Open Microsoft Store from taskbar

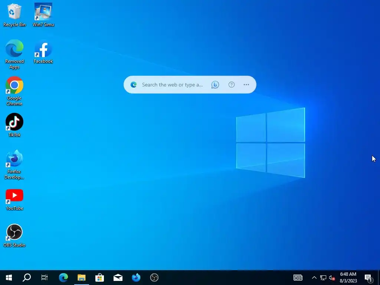pyautogui.click(x=99, y=278)
